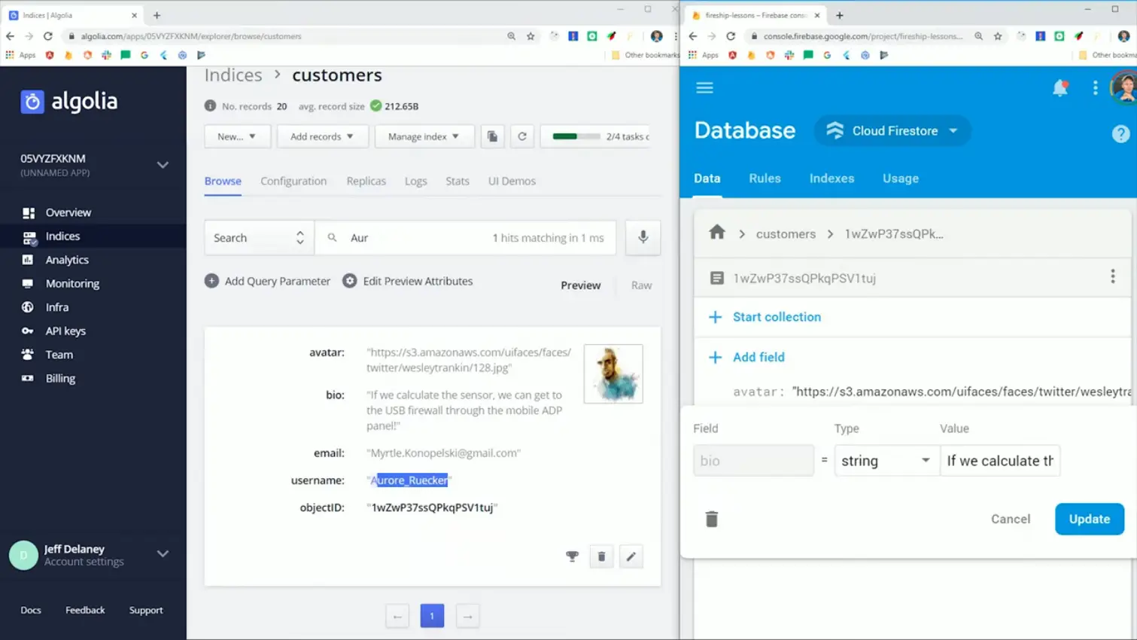
Task: Bookmark the Firebase console page
Action: 998,36
